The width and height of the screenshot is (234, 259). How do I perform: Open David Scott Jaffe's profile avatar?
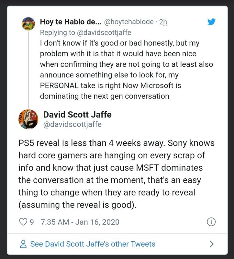click(28, 119)
